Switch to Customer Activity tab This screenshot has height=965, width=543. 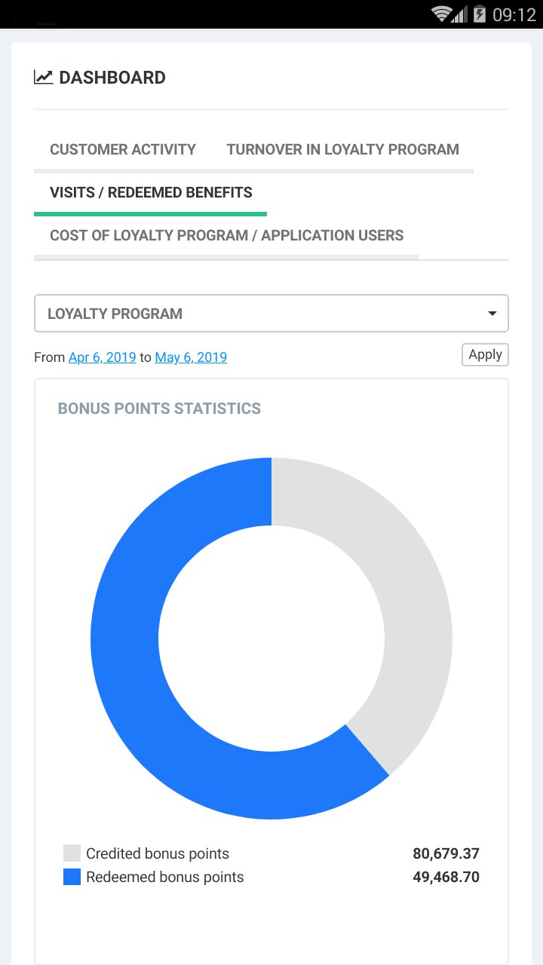click(123, 149)
